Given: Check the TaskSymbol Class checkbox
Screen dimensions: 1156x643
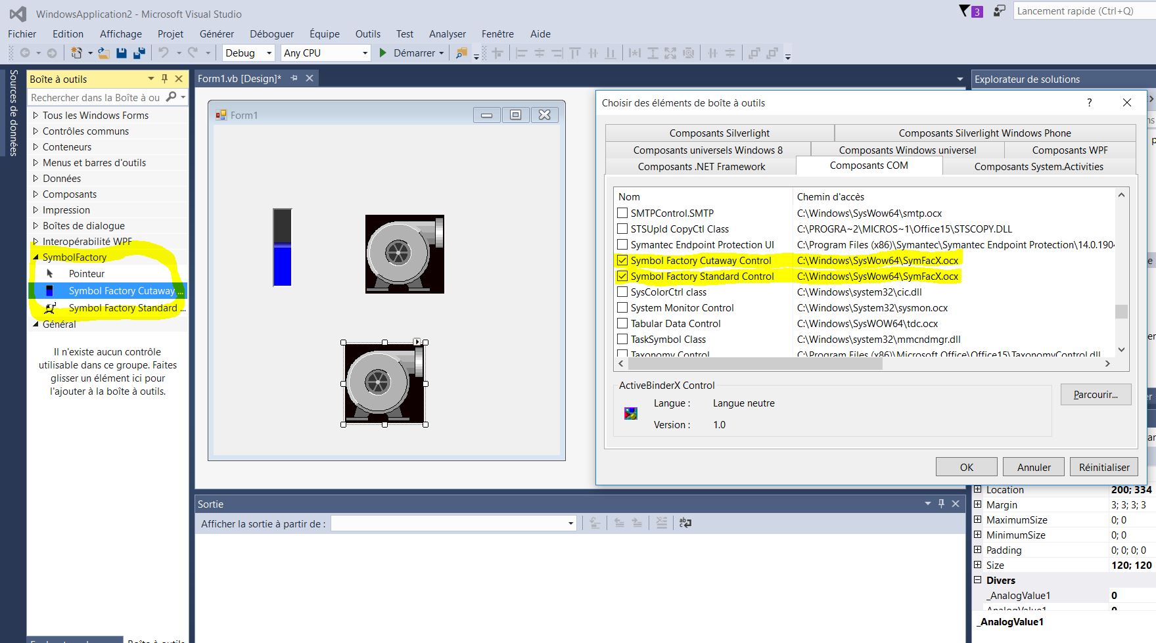Looking at the screenshot, I should tap(622, 339).
